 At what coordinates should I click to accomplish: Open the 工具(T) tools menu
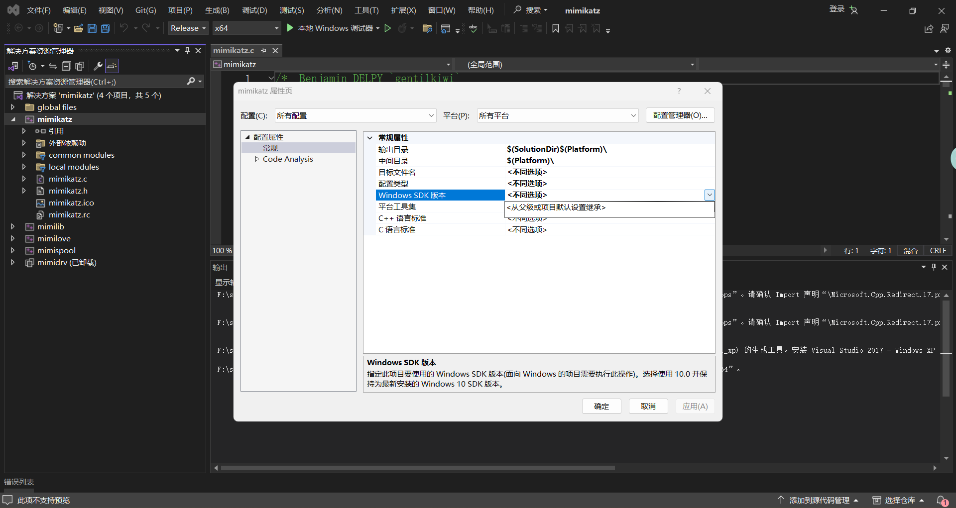coord(366,10)
